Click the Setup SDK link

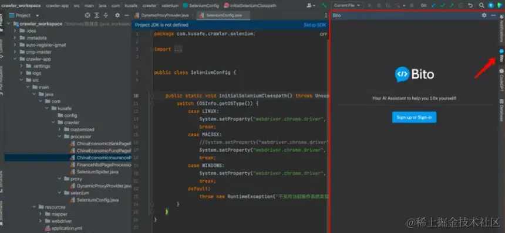[315, 25]
